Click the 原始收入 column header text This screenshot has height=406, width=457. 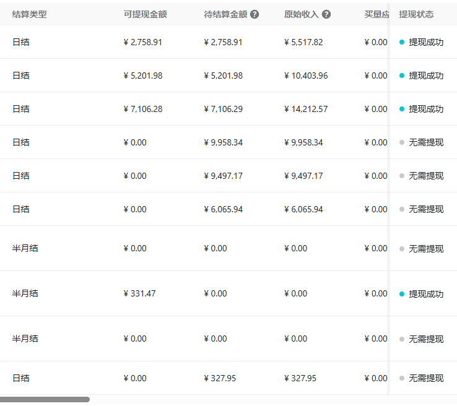coord(302,14)
